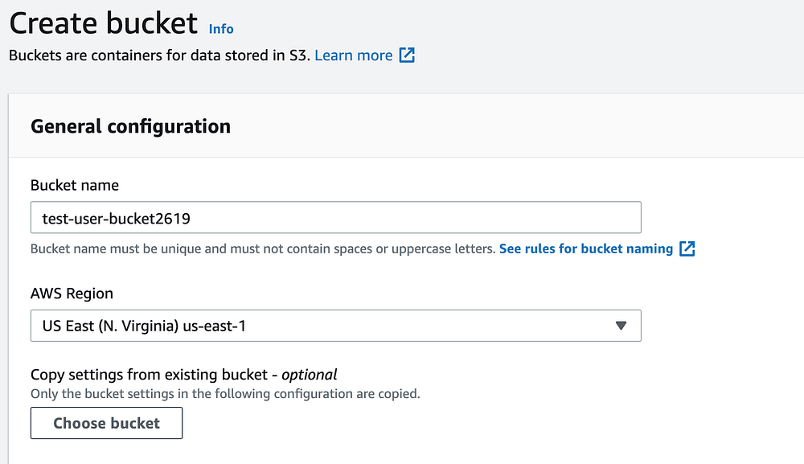The height and width of the screenshot is (464, 804).
Task: Click the external-link icon beside bucket naming rules
Action: (x=687, y=248)
